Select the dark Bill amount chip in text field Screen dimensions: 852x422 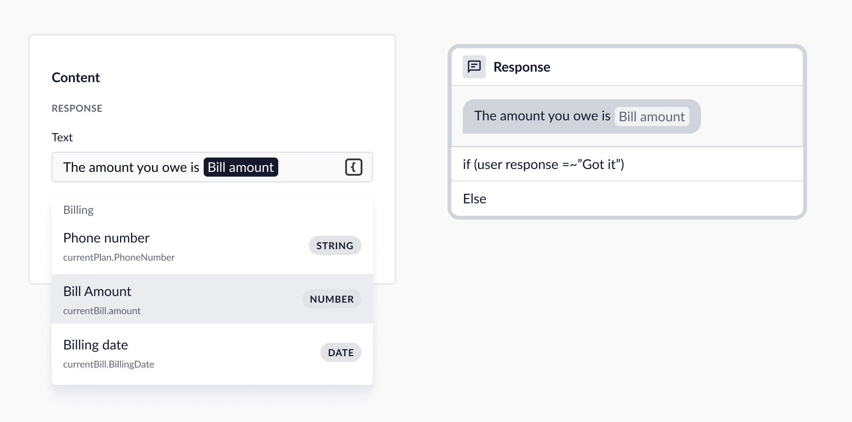point(240,167)
